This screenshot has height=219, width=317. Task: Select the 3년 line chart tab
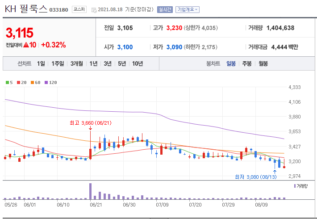click(x=108, y=64)
